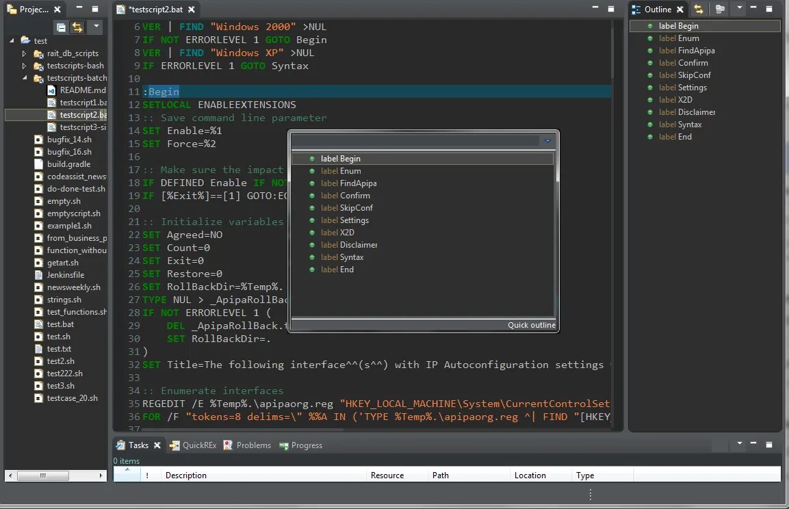
Task: Open Project Explorer view menu arrow
Action: [96, 25]
